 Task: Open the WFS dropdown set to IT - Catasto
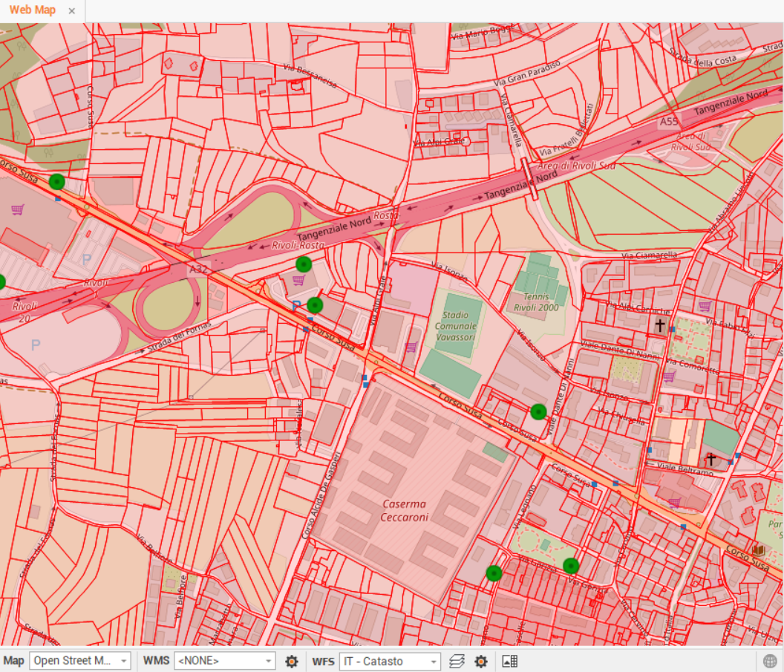(x=390, y=660)
